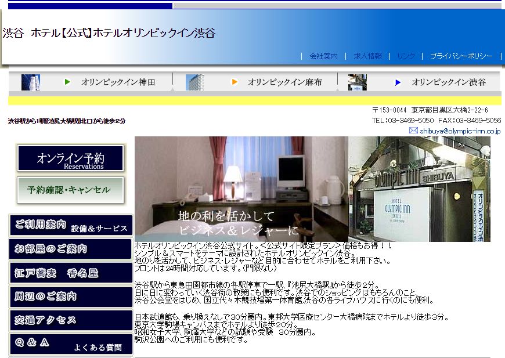Open the 会社案内 link
This screenshot has height=358, width=505.
coord(323,56)
